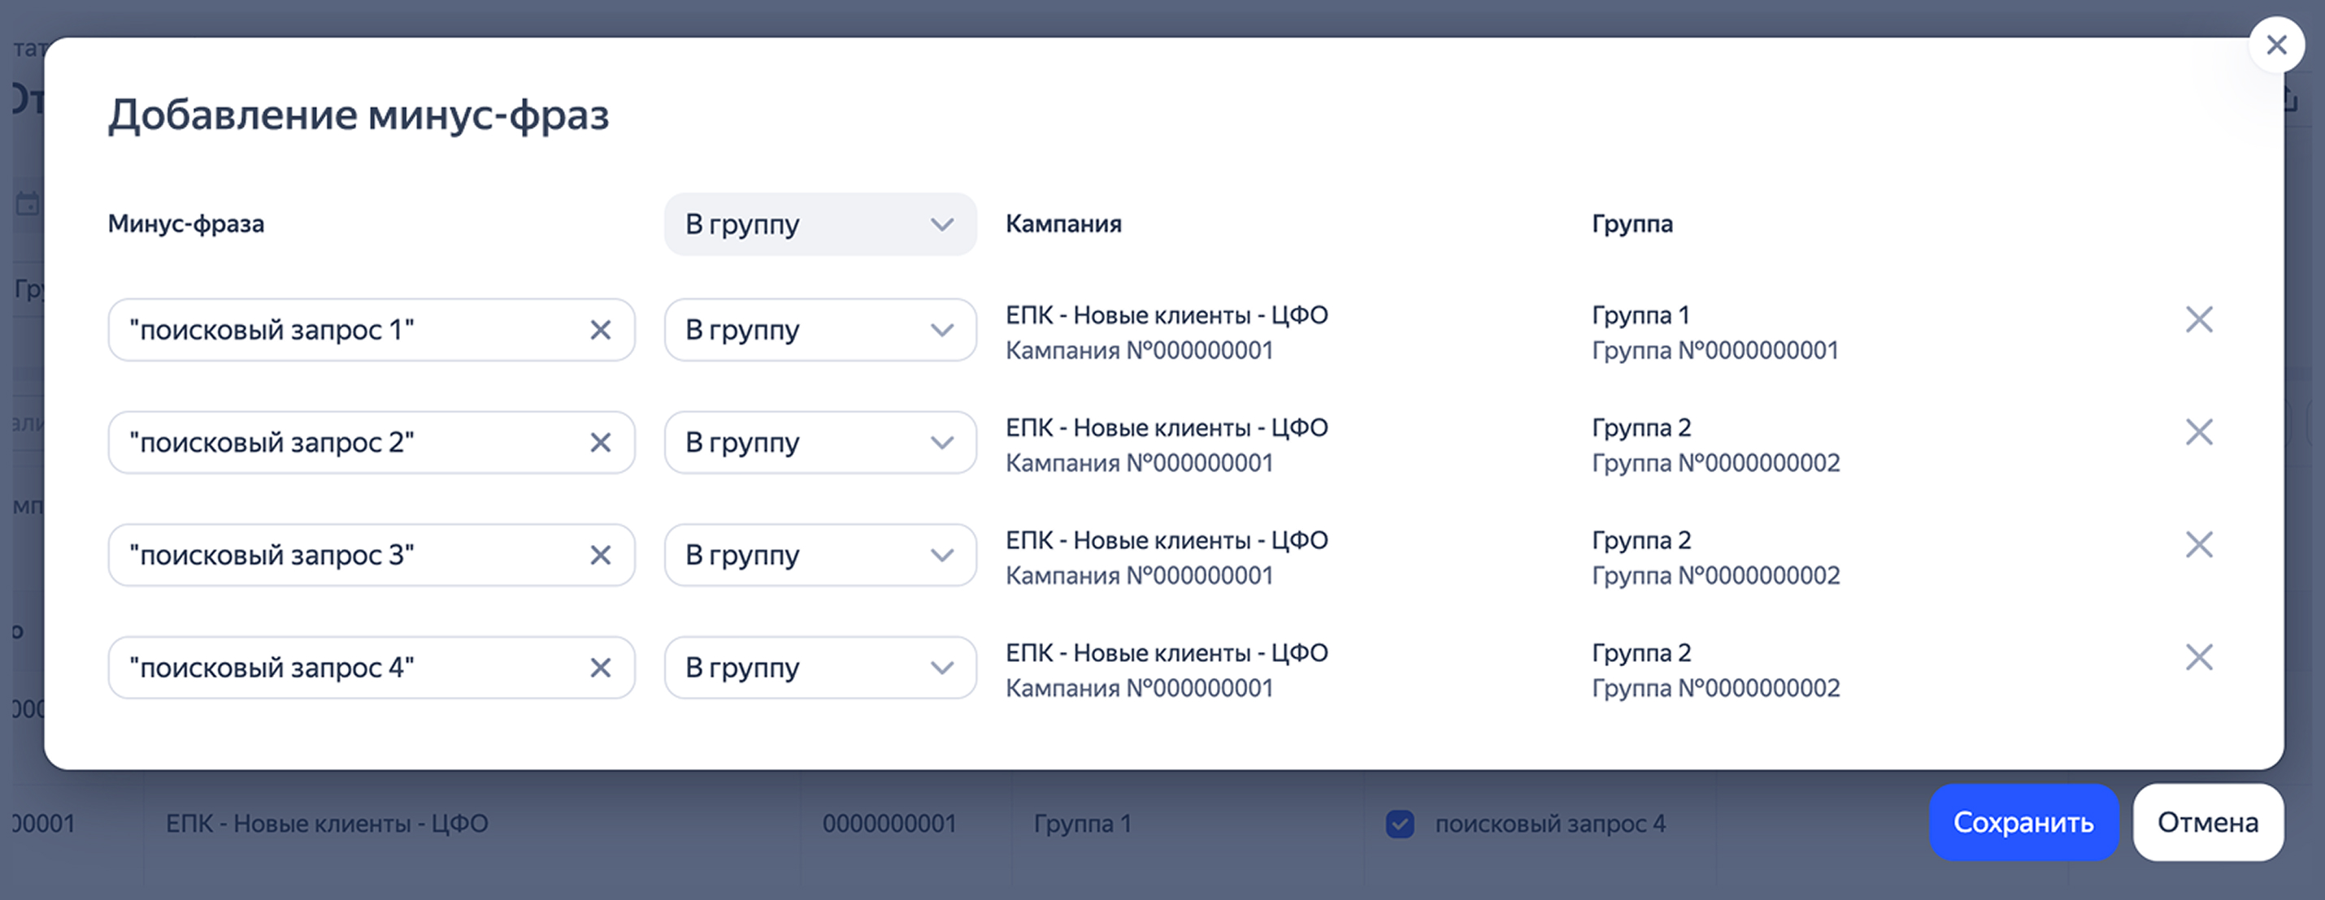Delete the row for поисковый запрос 2
Screen dimensions: 2325x900
point(2199,432)
